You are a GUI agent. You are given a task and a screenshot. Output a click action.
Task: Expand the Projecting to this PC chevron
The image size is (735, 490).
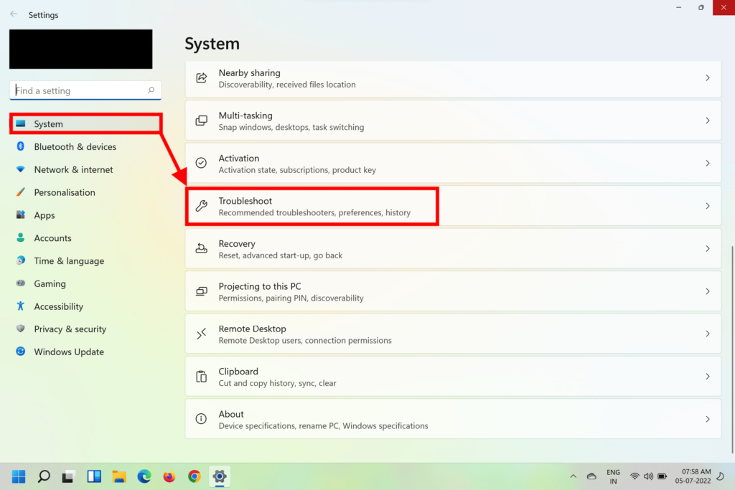pyautogui.click(x=707, y=291)
